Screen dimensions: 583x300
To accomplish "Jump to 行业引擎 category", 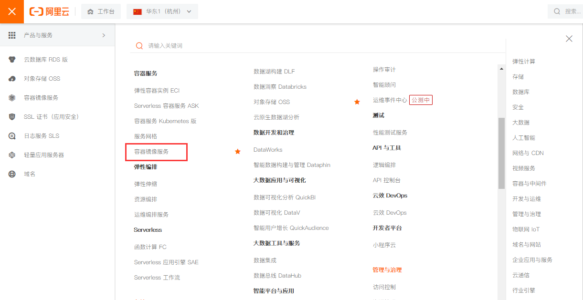I will point(524,290).
